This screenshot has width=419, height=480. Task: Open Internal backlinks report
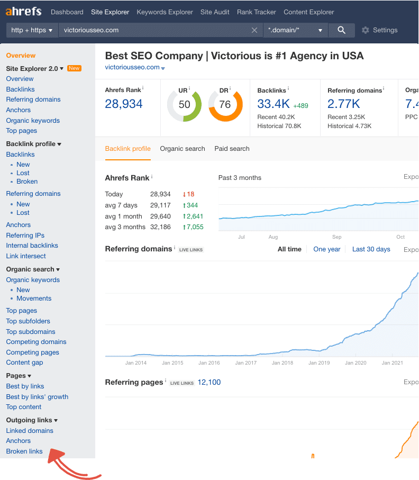coord(32,246)
